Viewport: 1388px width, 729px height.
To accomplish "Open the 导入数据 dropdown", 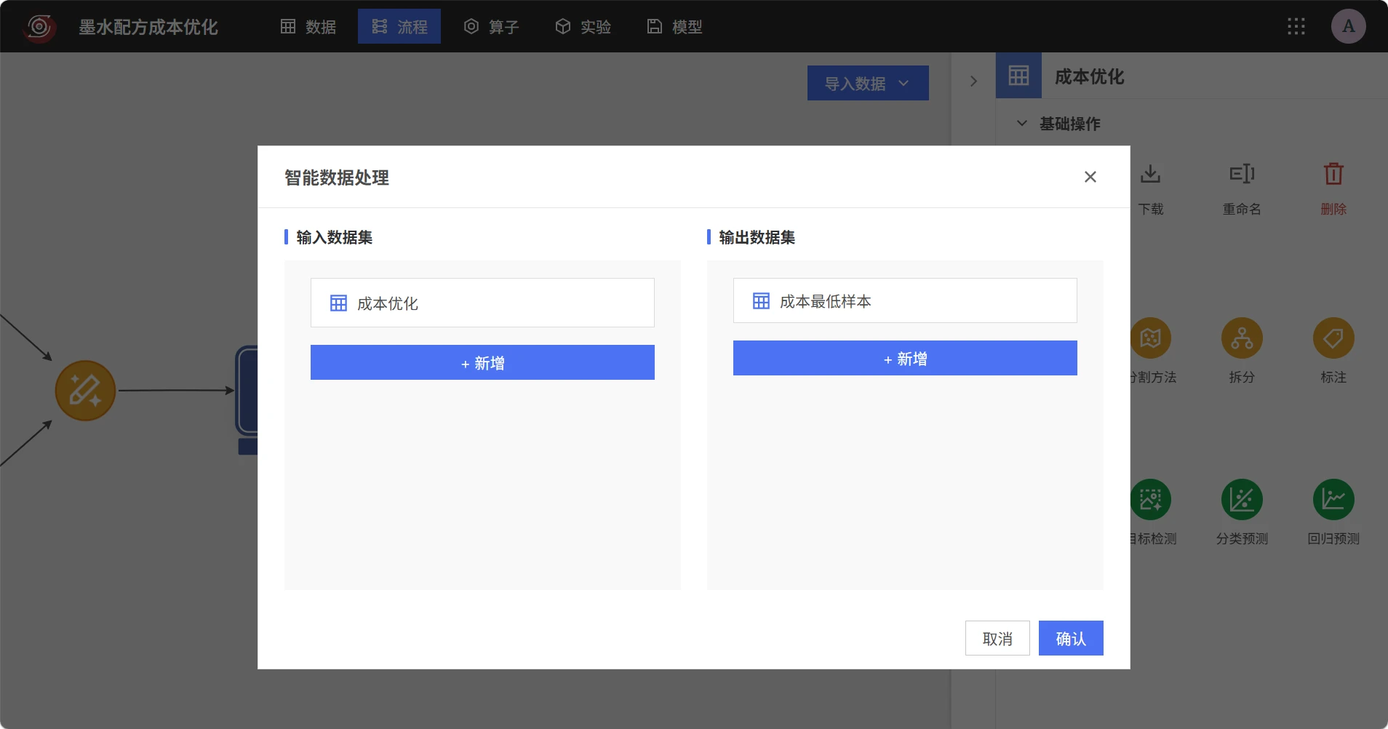I will tap(868, 83).
